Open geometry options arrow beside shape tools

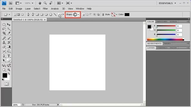click(x=63, y=15)
